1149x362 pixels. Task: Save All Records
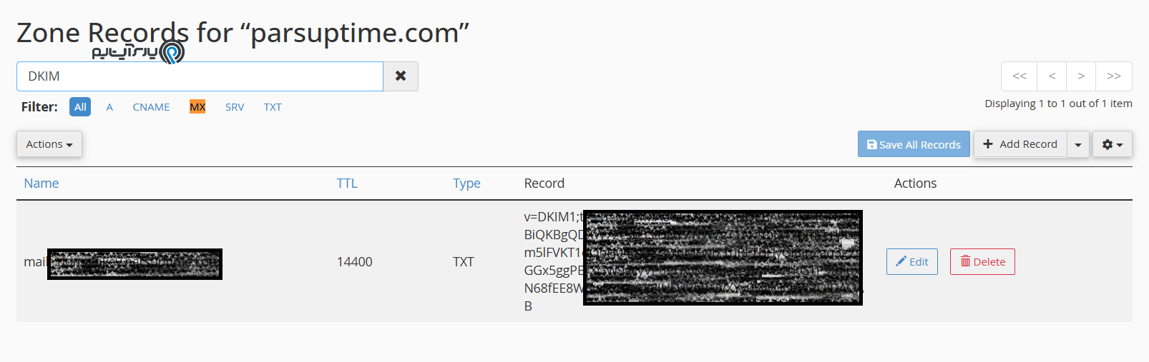coord(914,144)
